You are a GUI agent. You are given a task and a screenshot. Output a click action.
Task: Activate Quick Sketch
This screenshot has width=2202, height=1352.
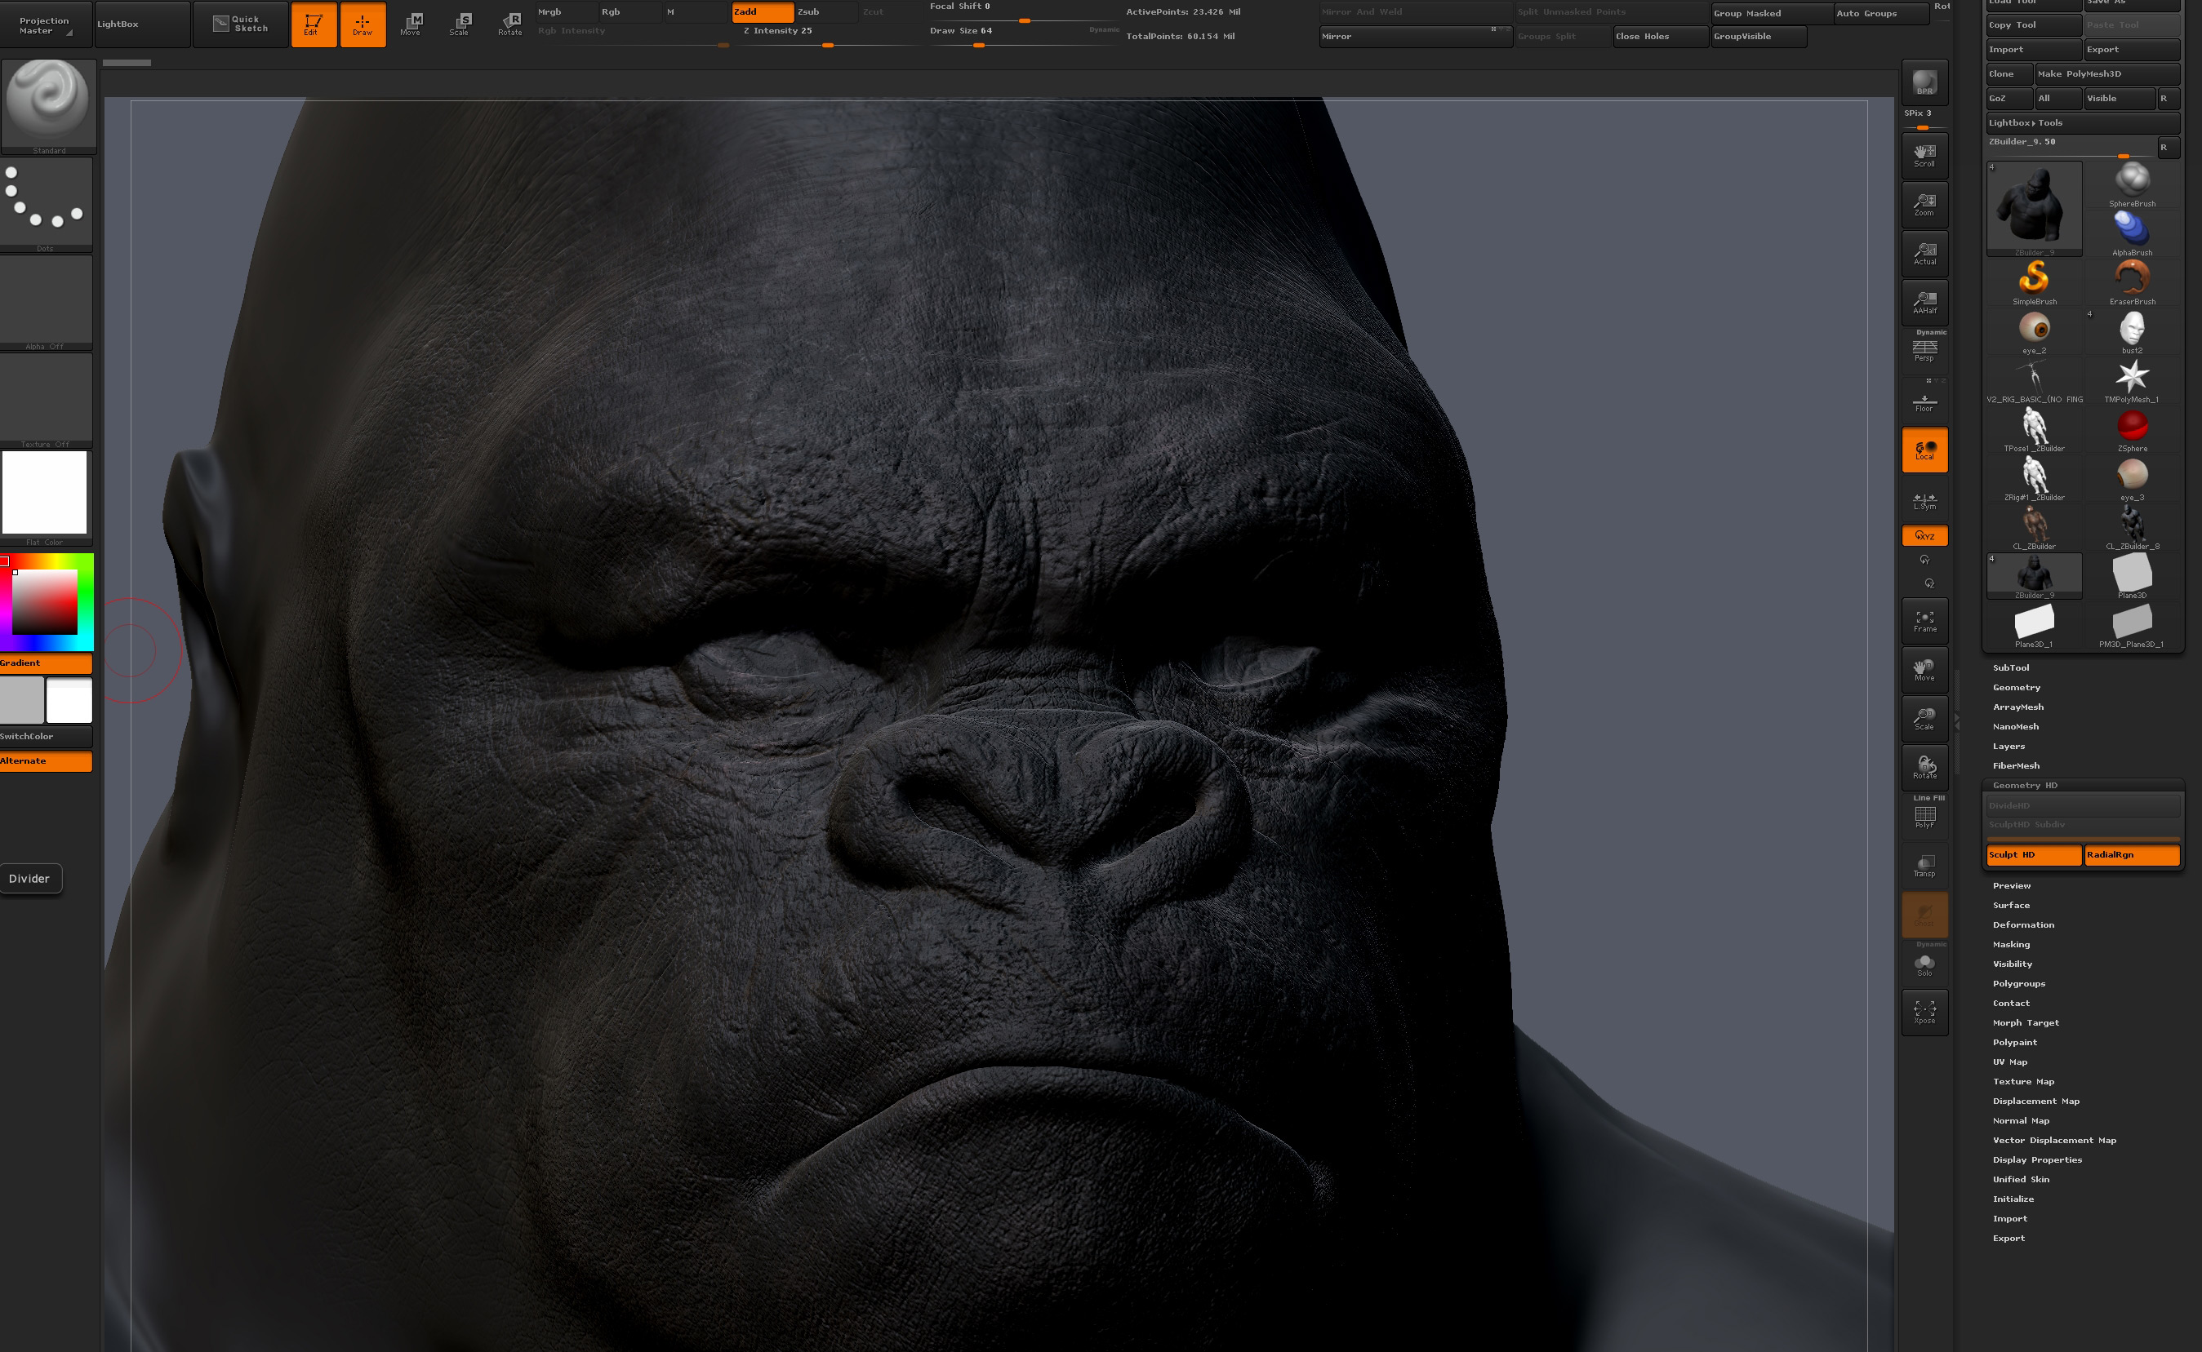[x=241, y=24]
